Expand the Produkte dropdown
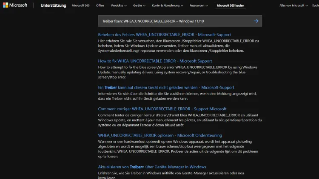319x179 pixels. pos(119,6)
